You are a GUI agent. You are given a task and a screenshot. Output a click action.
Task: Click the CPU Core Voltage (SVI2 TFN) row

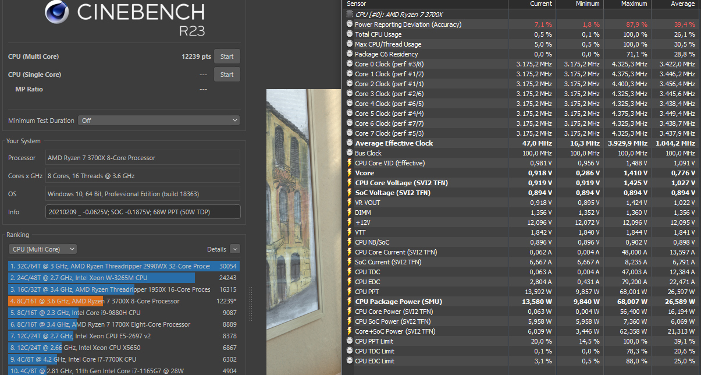point(521,183)
